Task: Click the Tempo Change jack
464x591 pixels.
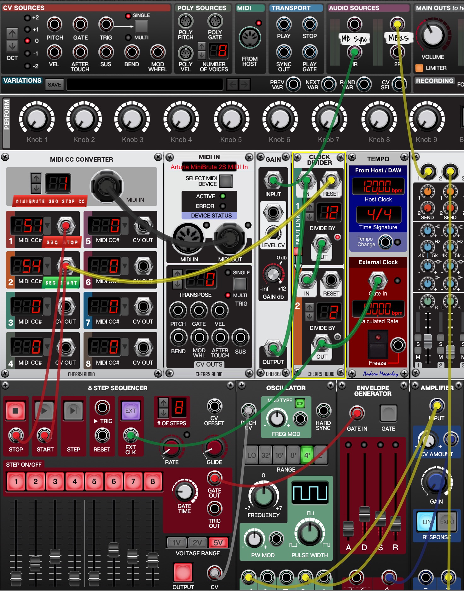Action: pos(385,242)
